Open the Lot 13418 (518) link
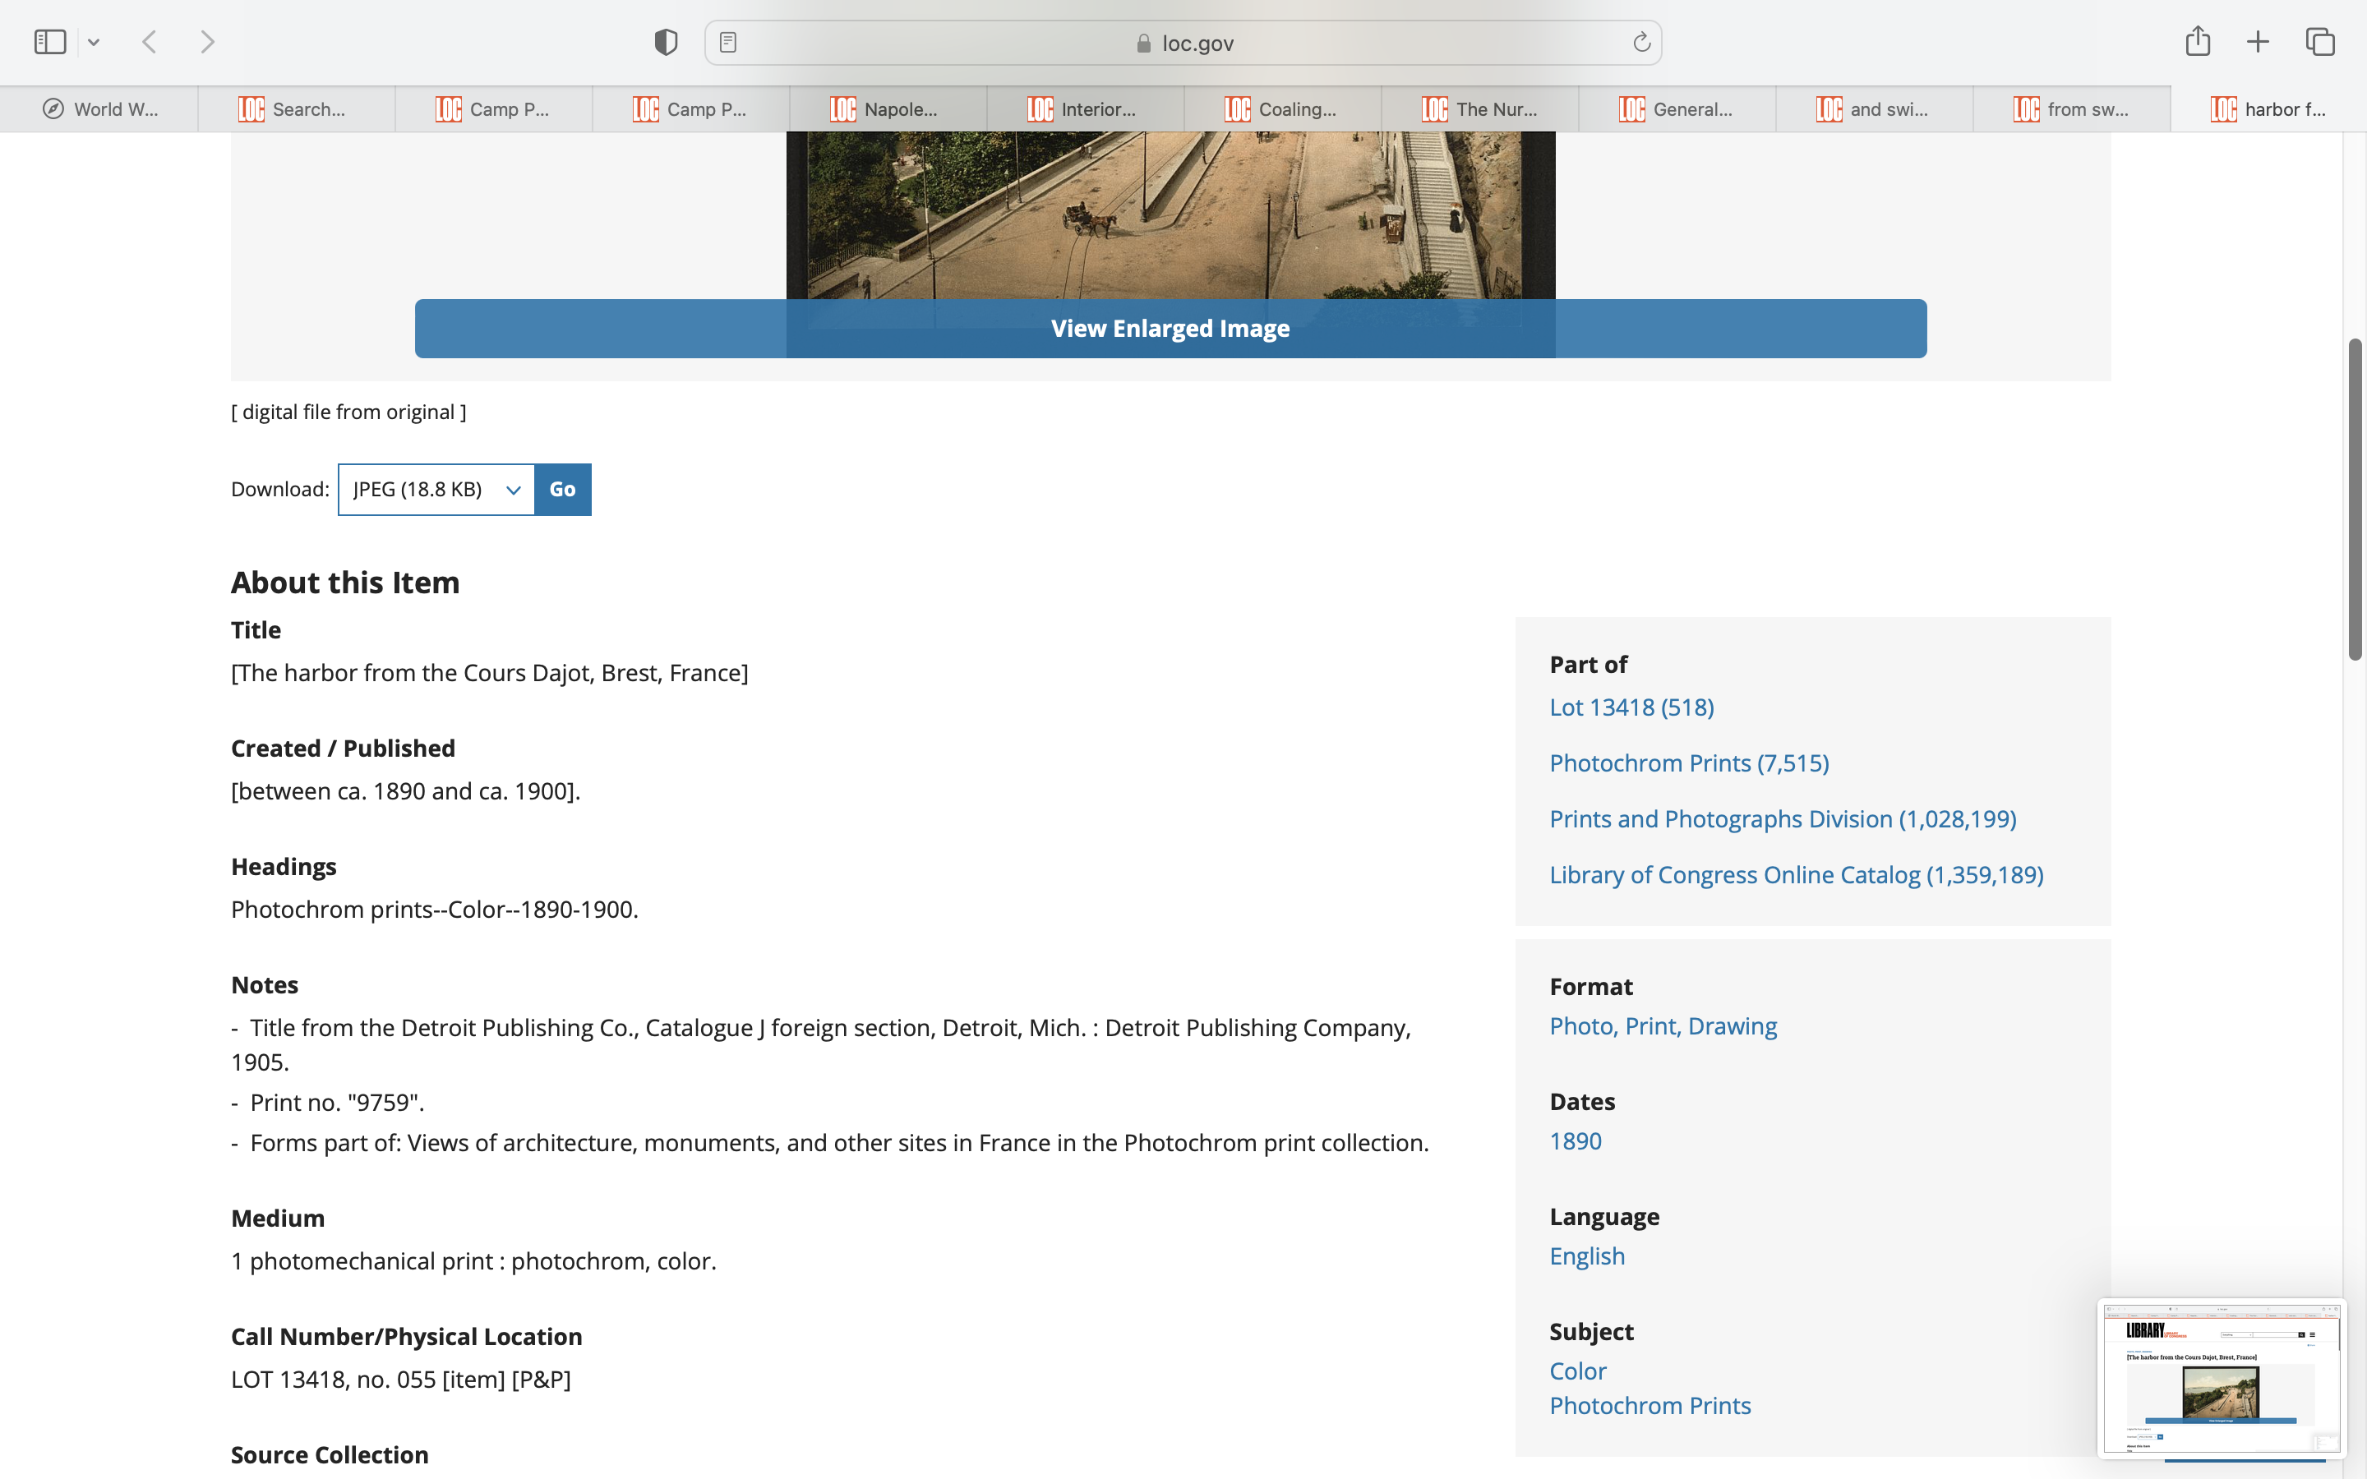This screenshot has height=1479, width=2367. (x=1631, y=707)
